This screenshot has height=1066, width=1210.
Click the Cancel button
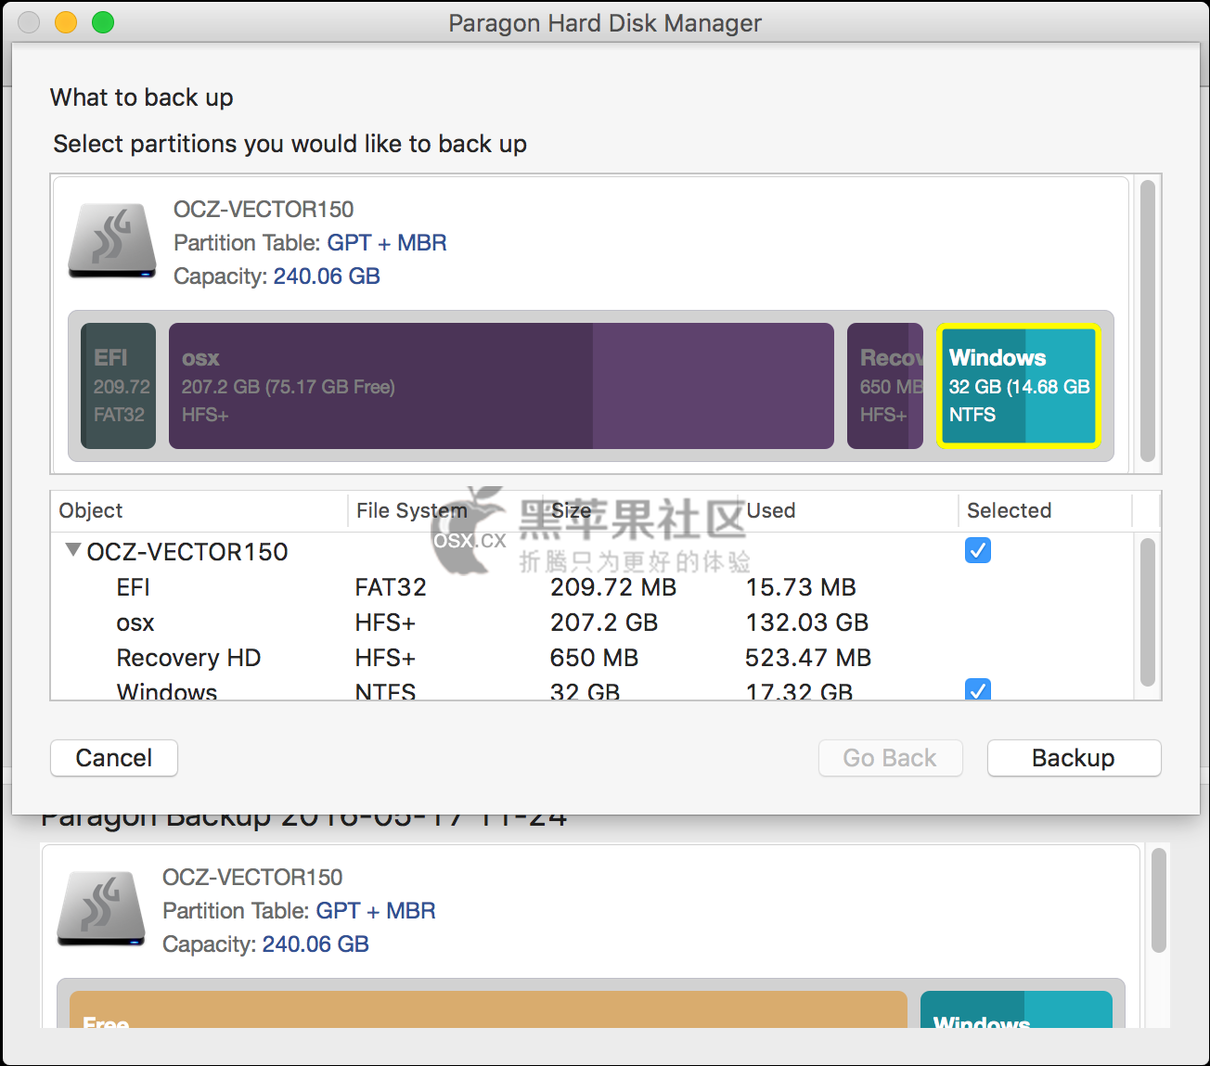(x=114, y=758)
